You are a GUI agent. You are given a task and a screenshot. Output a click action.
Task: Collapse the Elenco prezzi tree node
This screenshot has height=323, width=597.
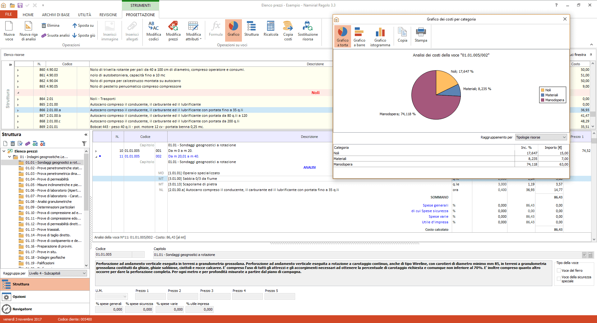click(x=4, y=151)
